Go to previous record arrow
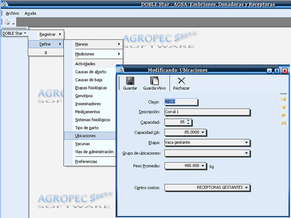This screenshot has width=291, height=218. click(x=283, y=107)
